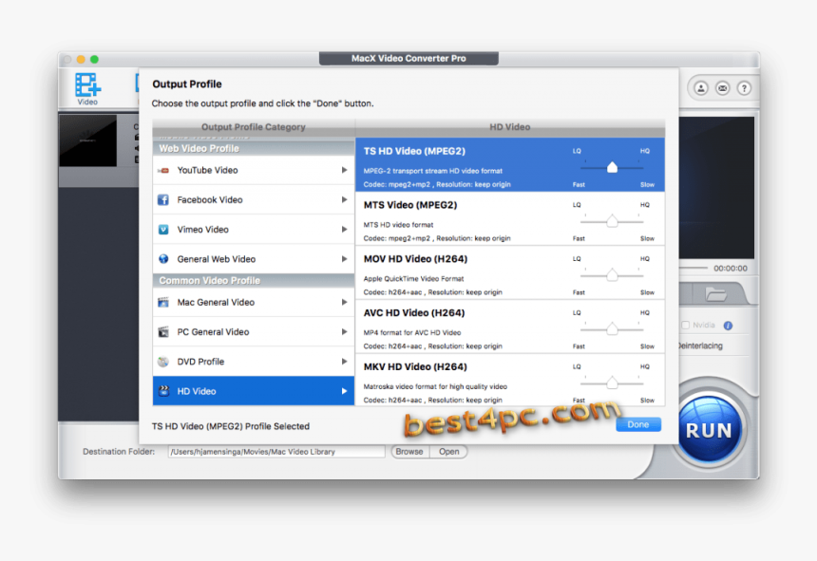Expand Vimeo Video category arrow
Screen dimensions: 817x561
pyautogui.click(x=344, y=230)
